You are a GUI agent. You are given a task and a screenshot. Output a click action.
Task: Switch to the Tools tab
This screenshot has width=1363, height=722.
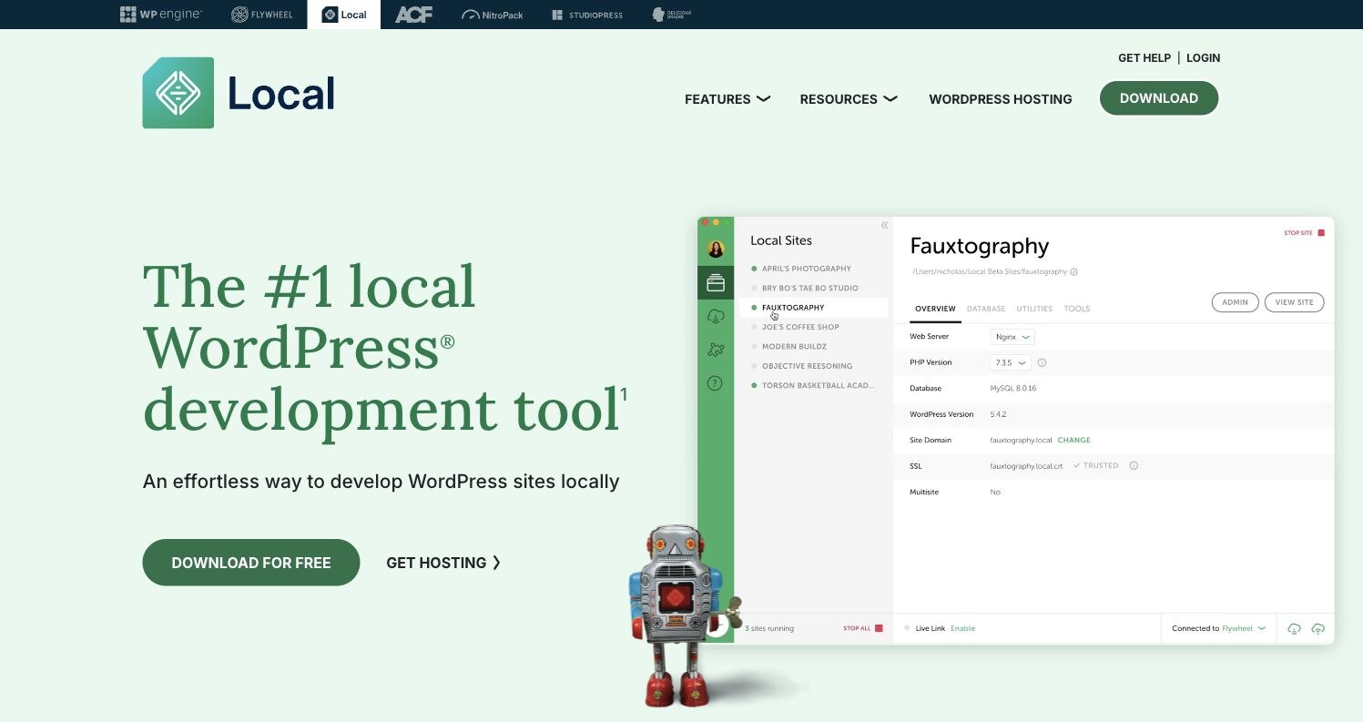click(x=1077, y=309)
